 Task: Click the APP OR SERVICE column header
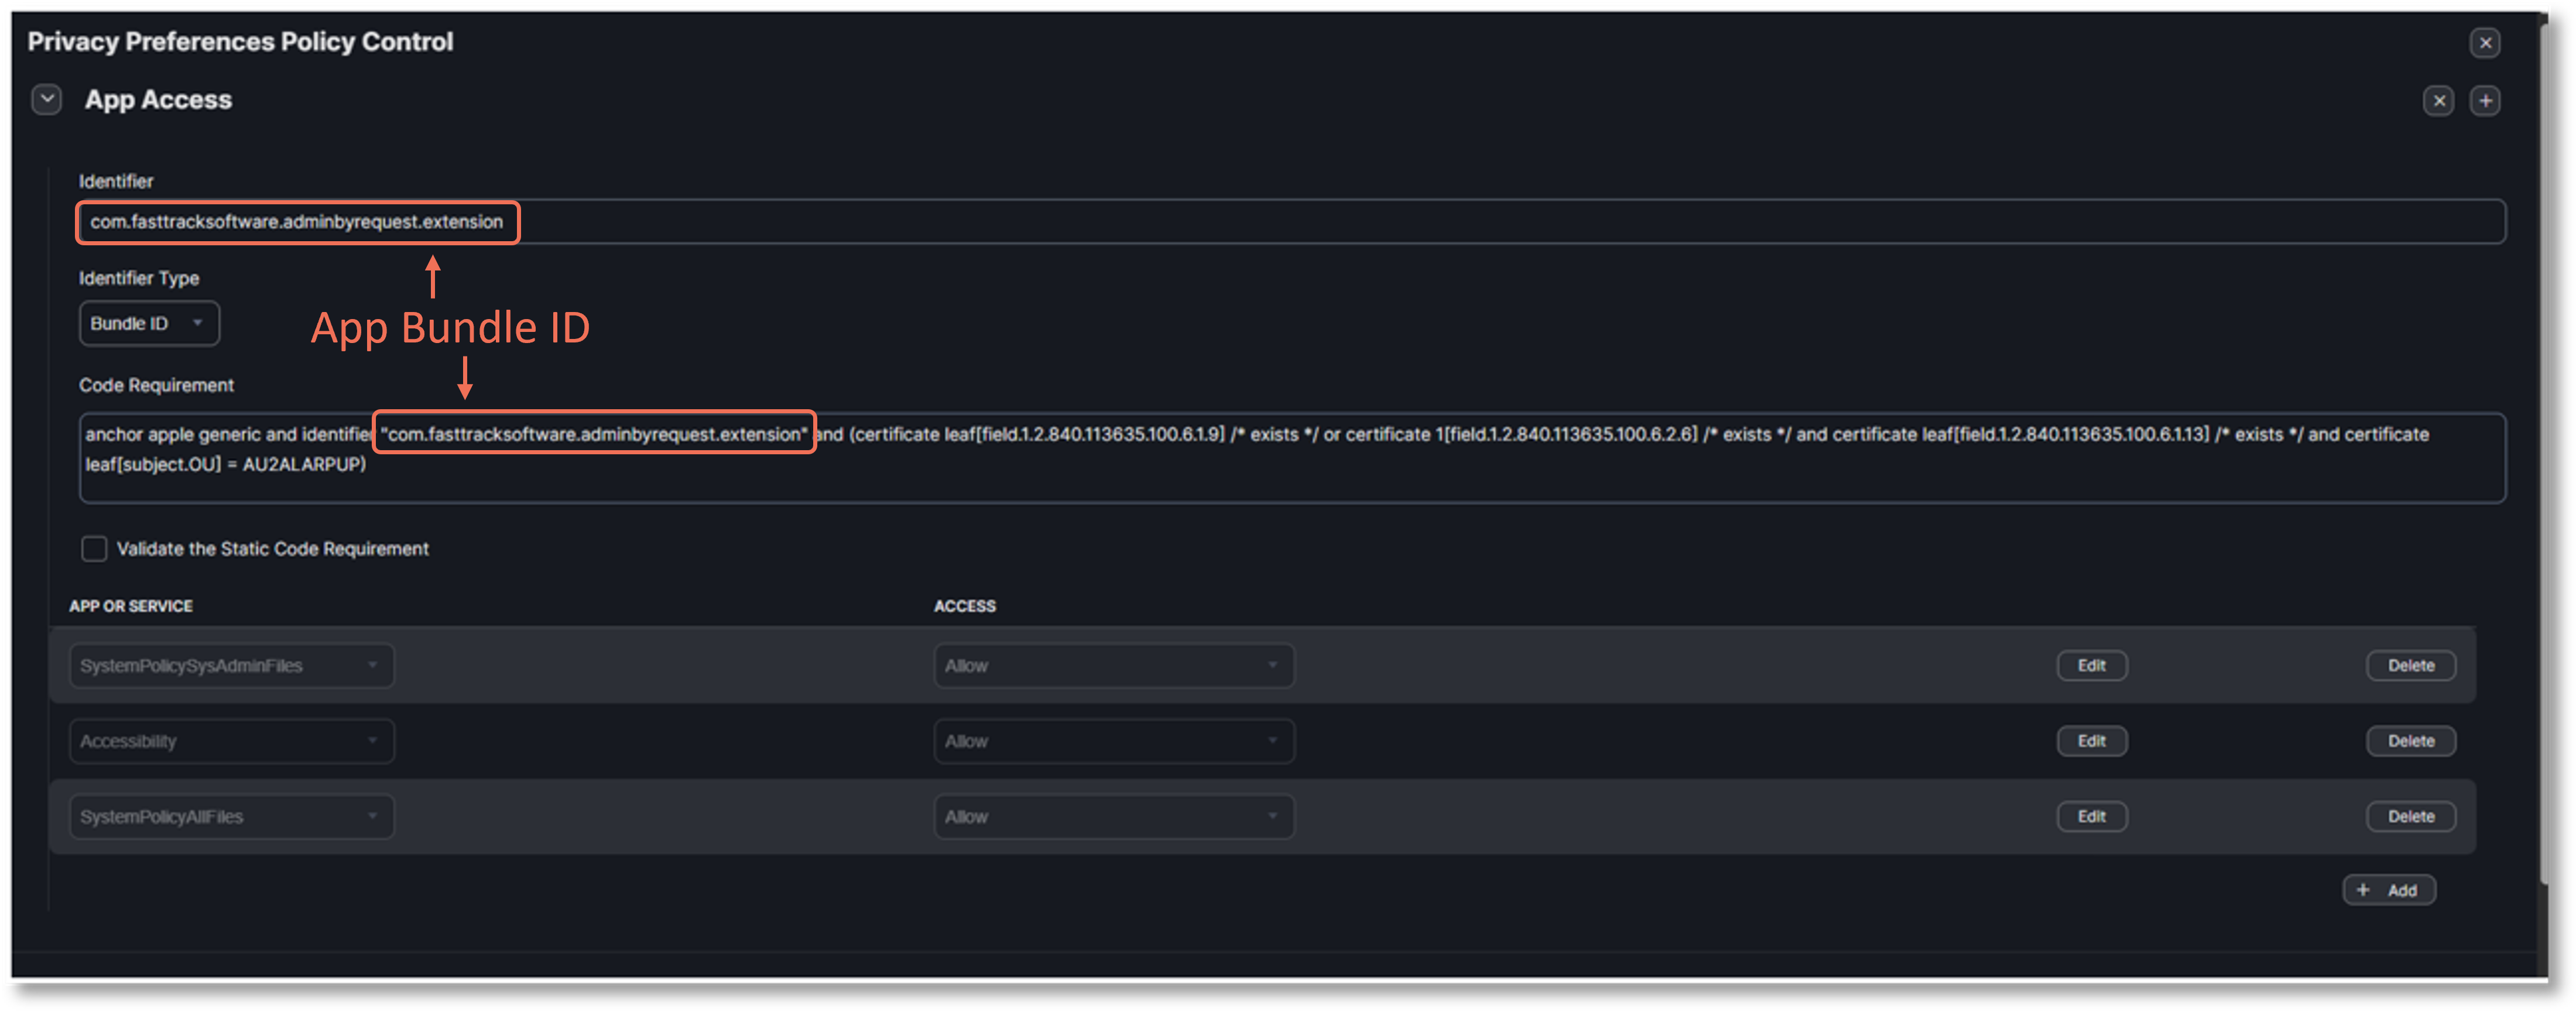tap(131, 606)
